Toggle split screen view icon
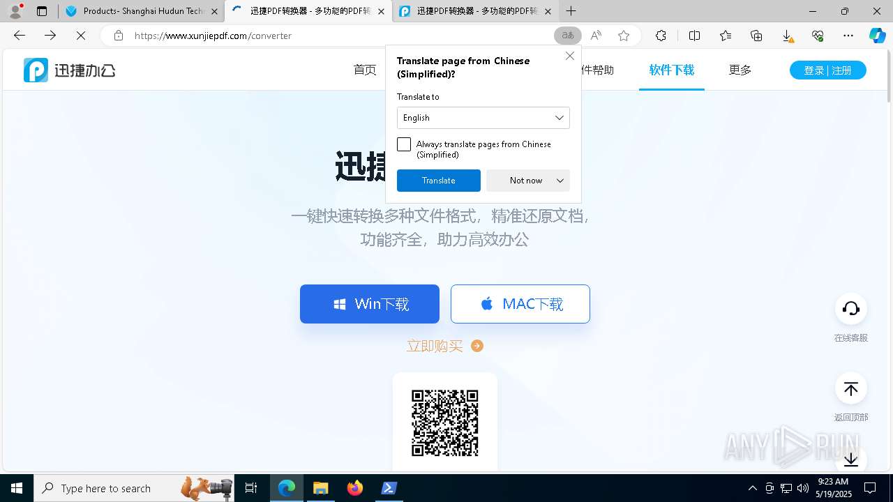The height and width of the screenshot is (502, 893). 694,36
